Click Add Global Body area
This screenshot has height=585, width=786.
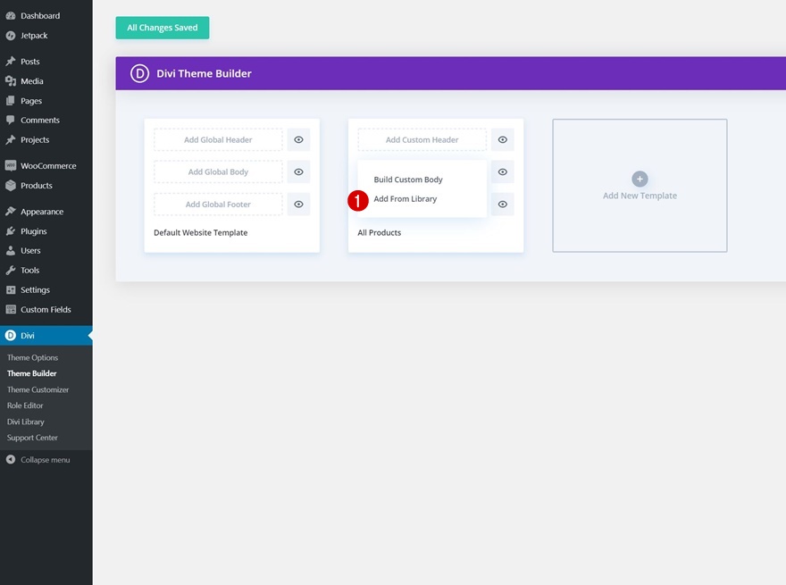(x=218, y=172)
